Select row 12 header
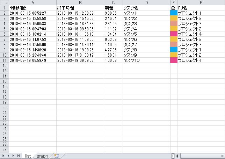Screen dimensions: 225x159 pos(5,66)
